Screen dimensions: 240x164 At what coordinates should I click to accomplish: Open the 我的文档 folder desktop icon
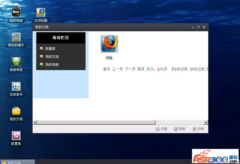click(16, 111)
